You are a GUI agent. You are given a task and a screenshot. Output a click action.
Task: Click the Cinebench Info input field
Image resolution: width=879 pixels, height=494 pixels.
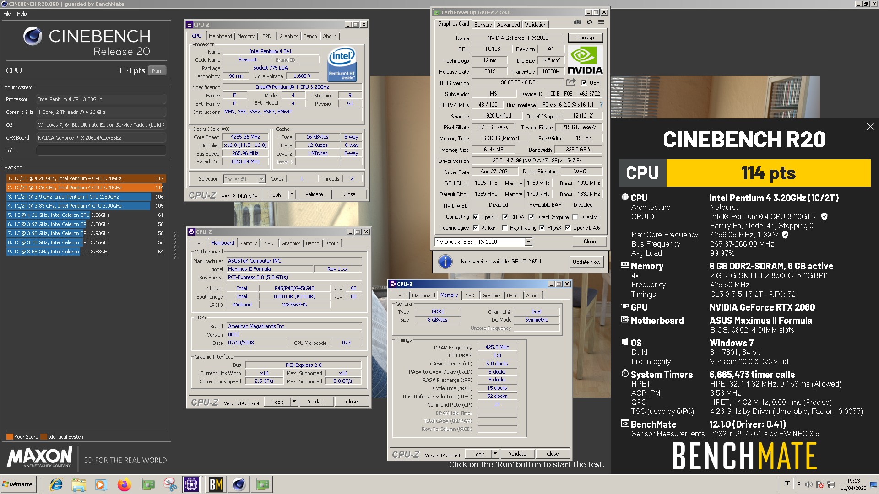click(x=101, y=150)
